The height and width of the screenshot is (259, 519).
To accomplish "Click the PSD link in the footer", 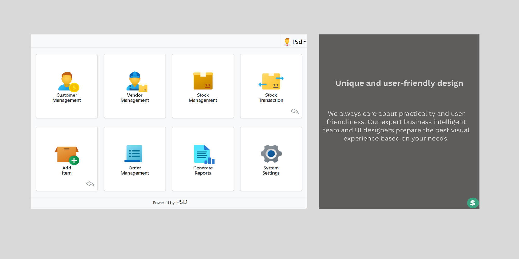I will tap(182, 202).
